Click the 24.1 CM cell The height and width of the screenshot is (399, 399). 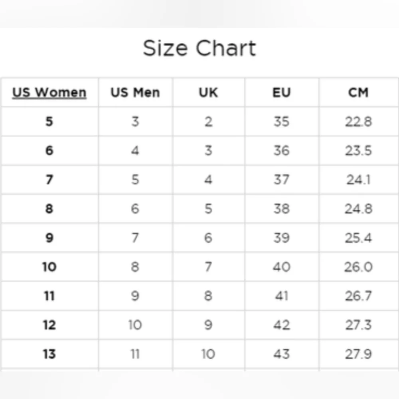click(x=358, y=180)
